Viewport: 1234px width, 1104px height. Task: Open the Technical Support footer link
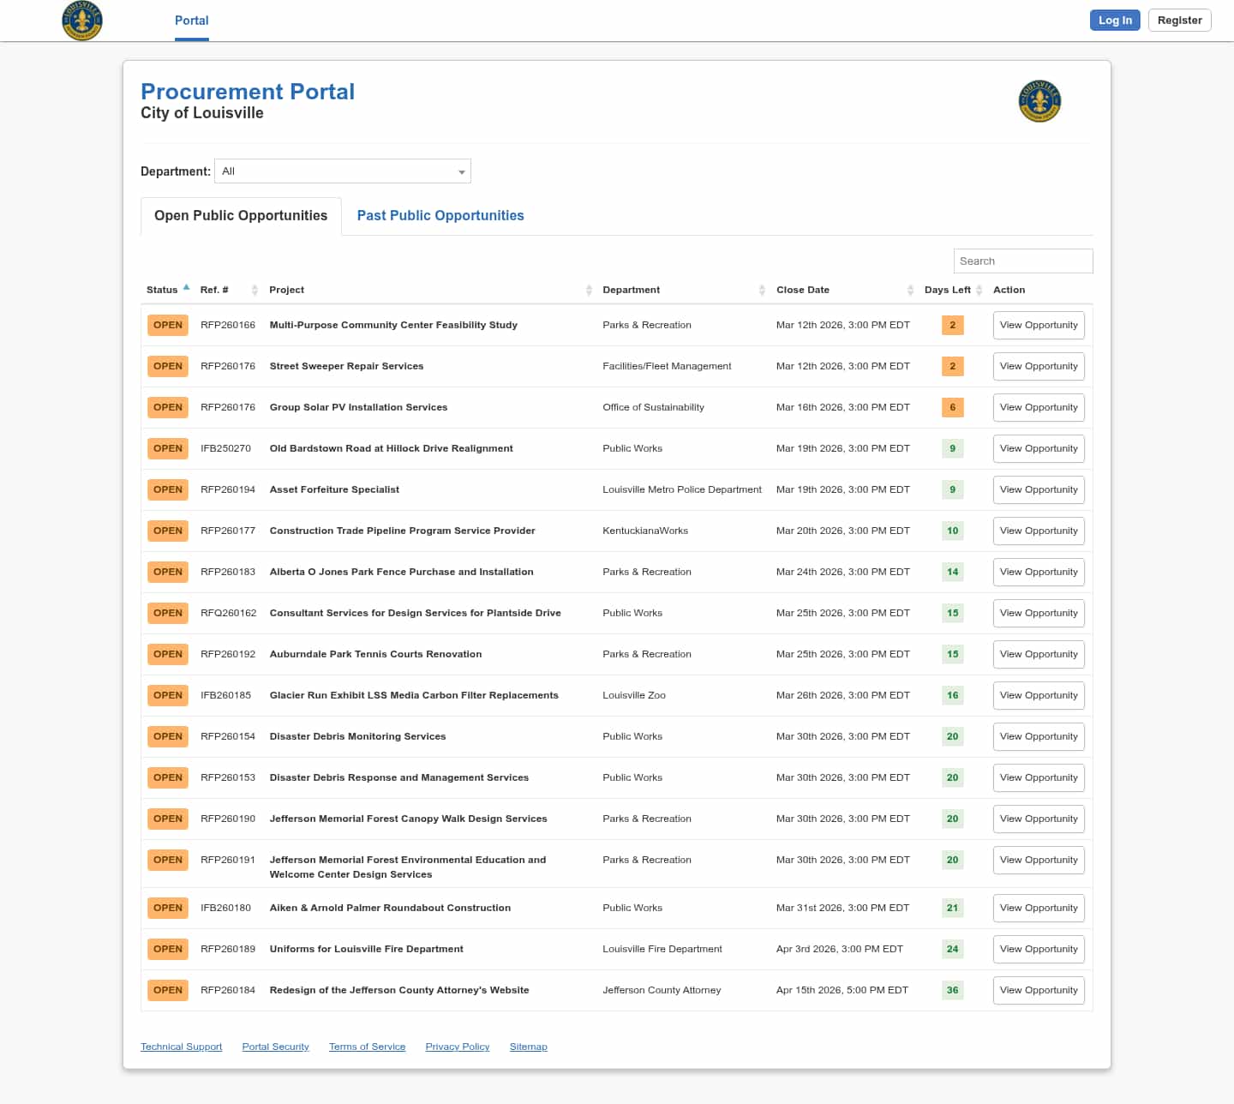(x=181, y=1047)
